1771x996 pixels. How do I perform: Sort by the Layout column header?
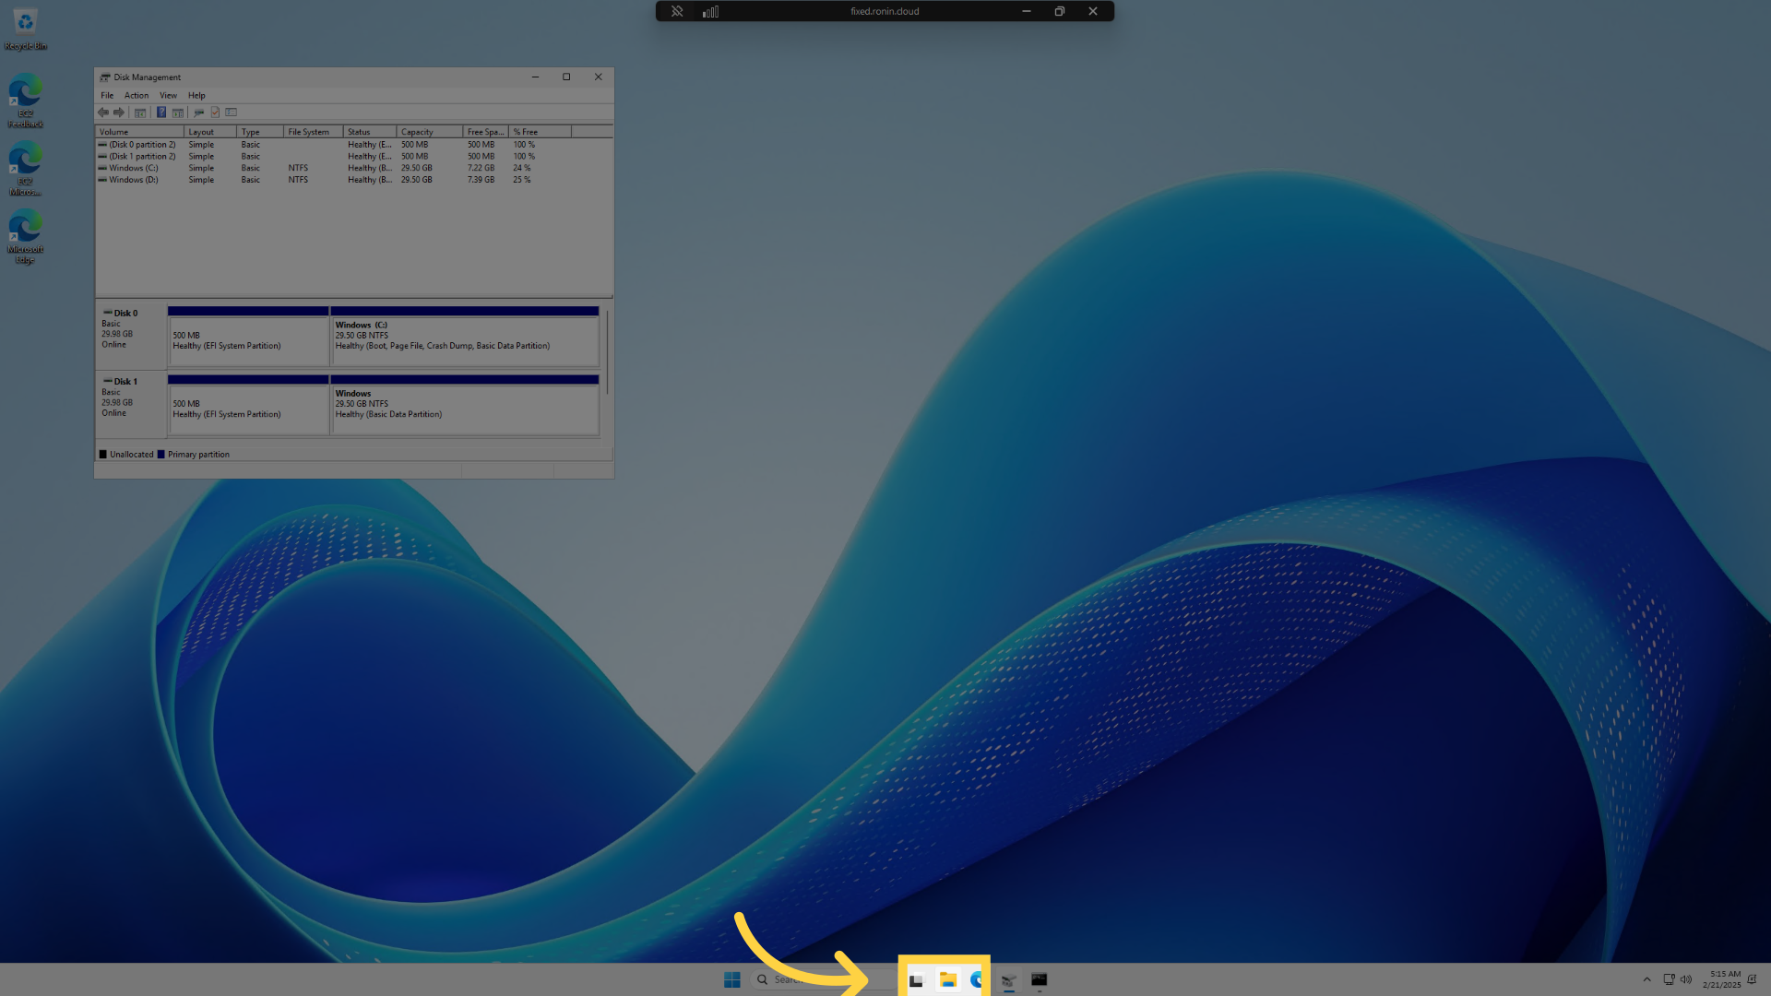tap(210, 132)
